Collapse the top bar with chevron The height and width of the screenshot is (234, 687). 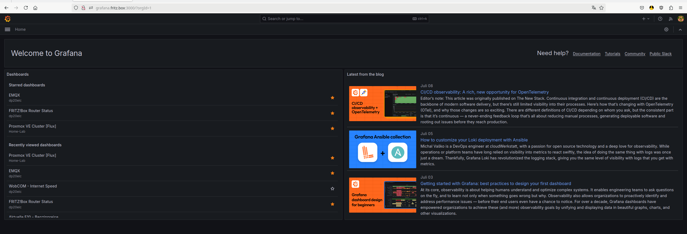coord(680,29)
